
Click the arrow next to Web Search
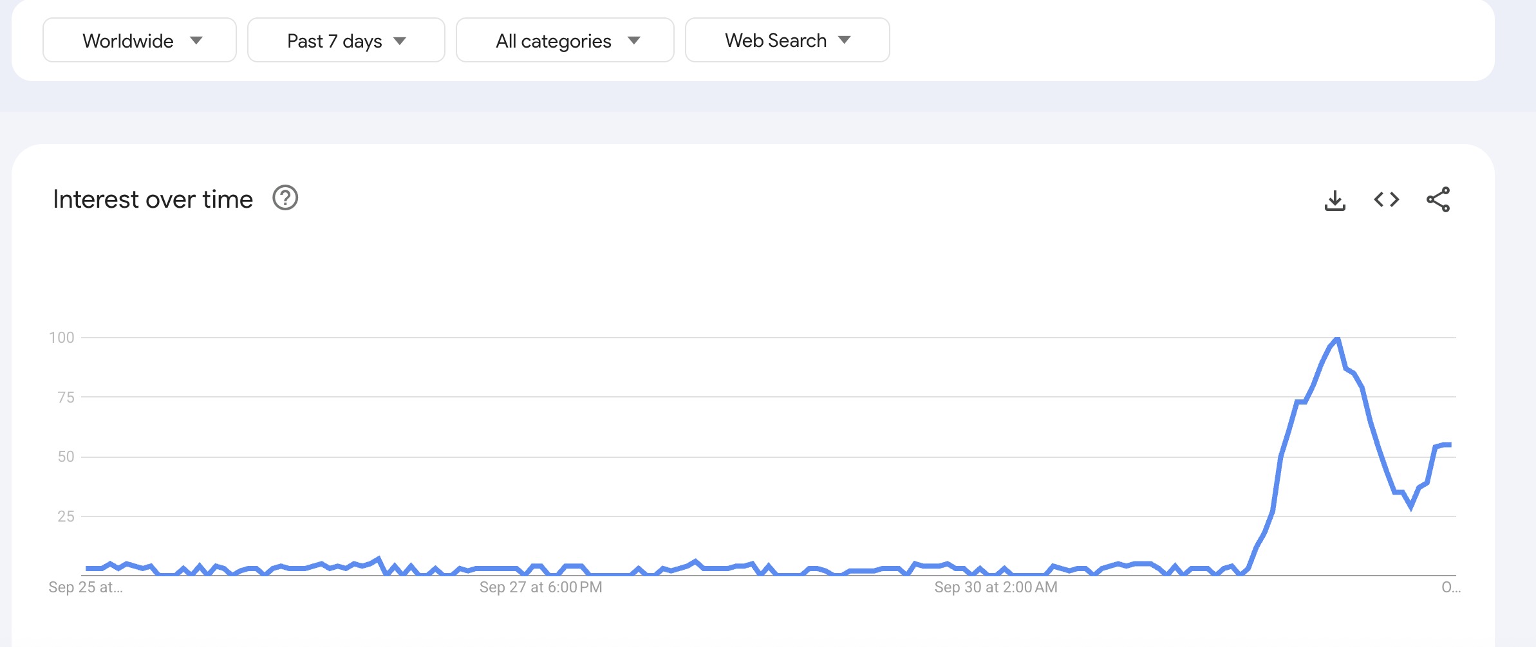point(845,40)
